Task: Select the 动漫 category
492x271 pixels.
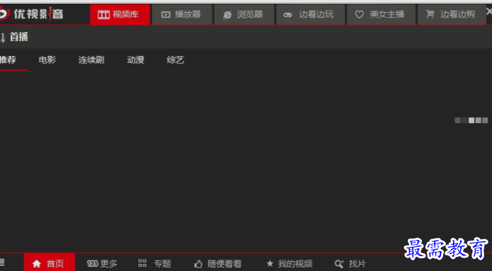Action: (x=135, y=59)
